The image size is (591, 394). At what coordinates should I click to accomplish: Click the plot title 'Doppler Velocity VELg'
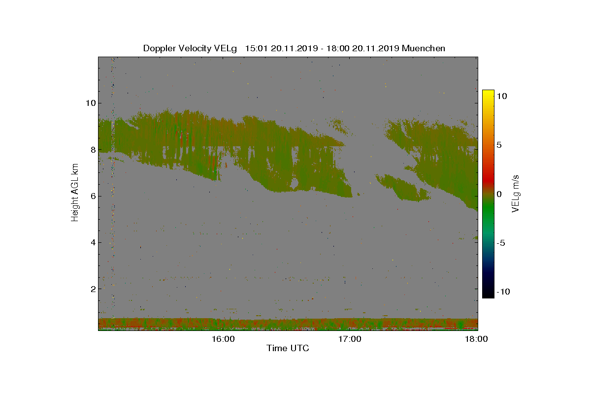tap(190, 48)
